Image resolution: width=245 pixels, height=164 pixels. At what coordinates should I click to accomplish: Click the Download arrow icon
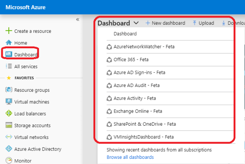coord(223,23)
